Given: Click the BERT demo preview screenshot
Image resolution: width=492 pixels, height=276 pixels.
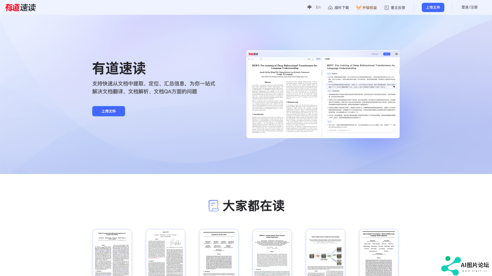Looking at the screenshot, I should pos(323,94).
